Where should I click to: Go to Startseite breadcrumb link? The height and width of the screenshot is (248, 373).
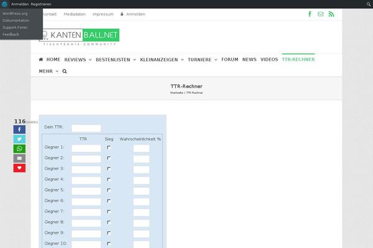coord(177,93)
